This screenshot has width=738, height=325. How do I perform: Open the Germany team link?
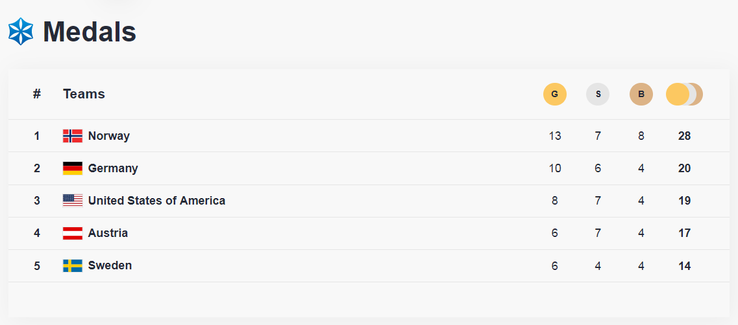tap(113, 168)
